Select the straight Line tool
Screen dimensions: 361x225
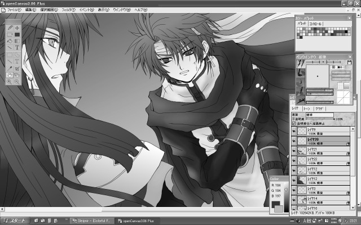coord(10,47)
